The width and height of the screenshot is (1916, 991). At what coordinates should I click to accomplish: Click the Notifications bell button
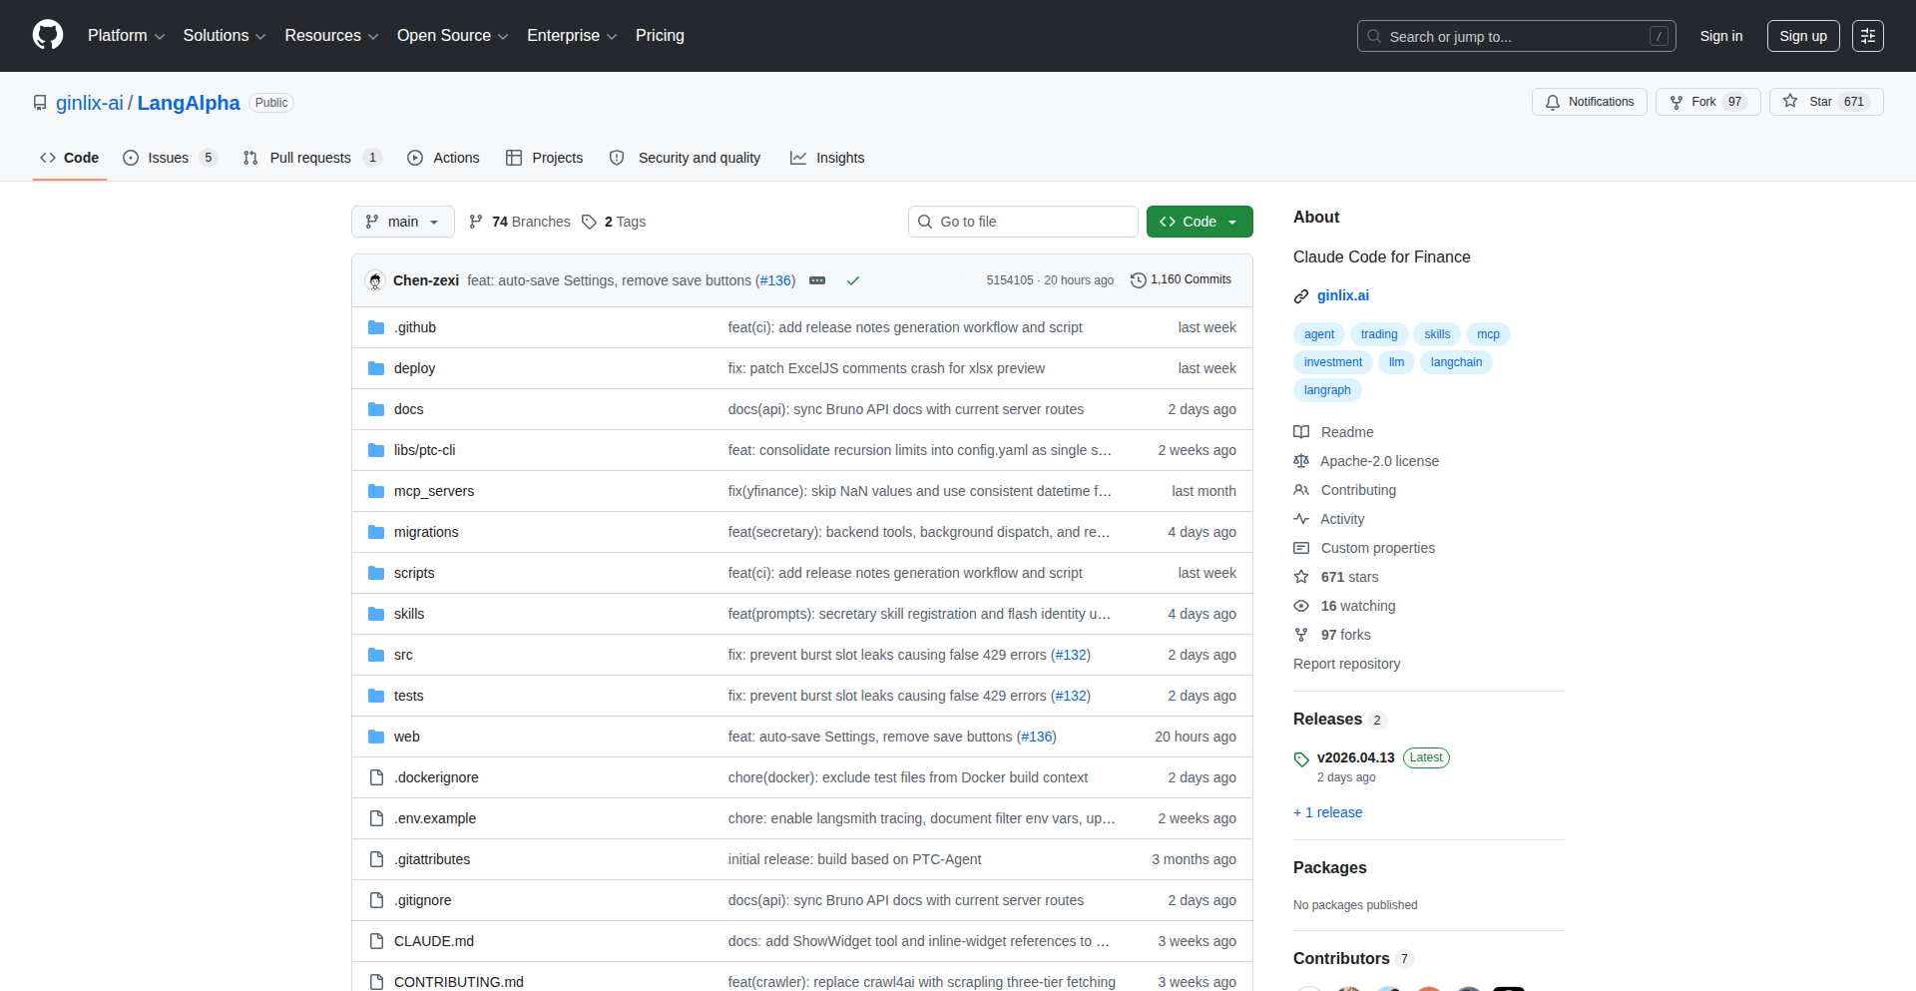[1589, 102]
